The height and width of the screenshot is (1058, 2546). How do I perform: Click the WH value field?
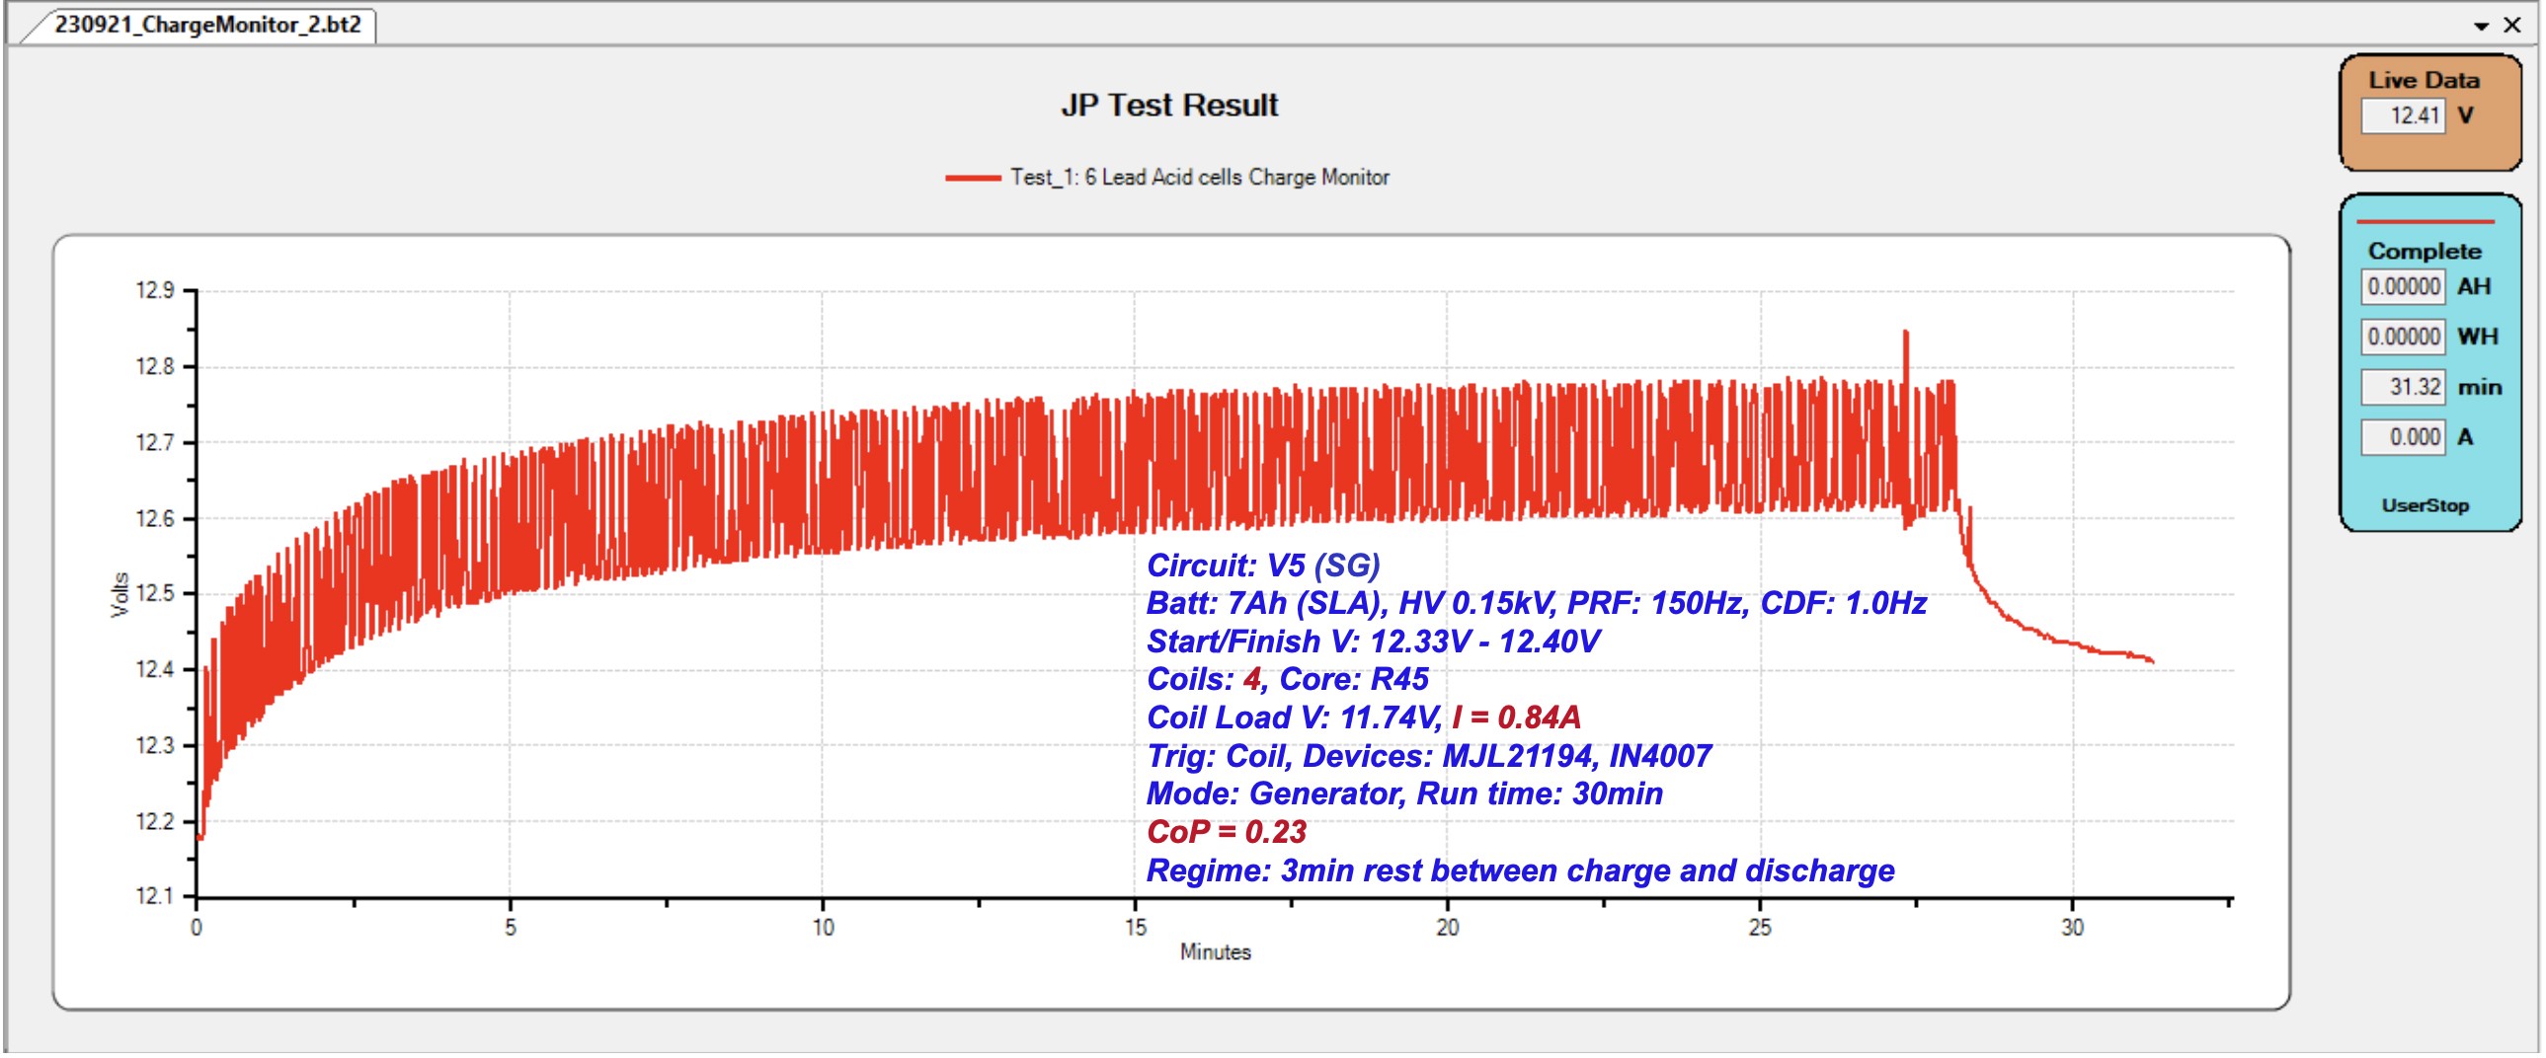tap(2403, 337)
